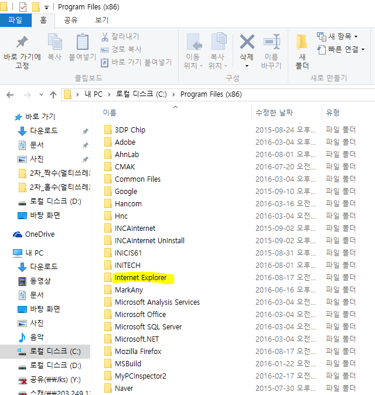Click the Pin to Quick Access icon

22,43
